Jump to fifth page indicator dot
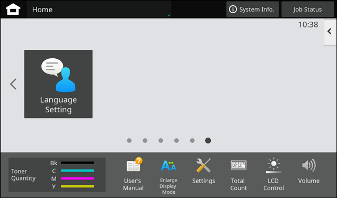337x198 pixels. click(x=192, y=140)
